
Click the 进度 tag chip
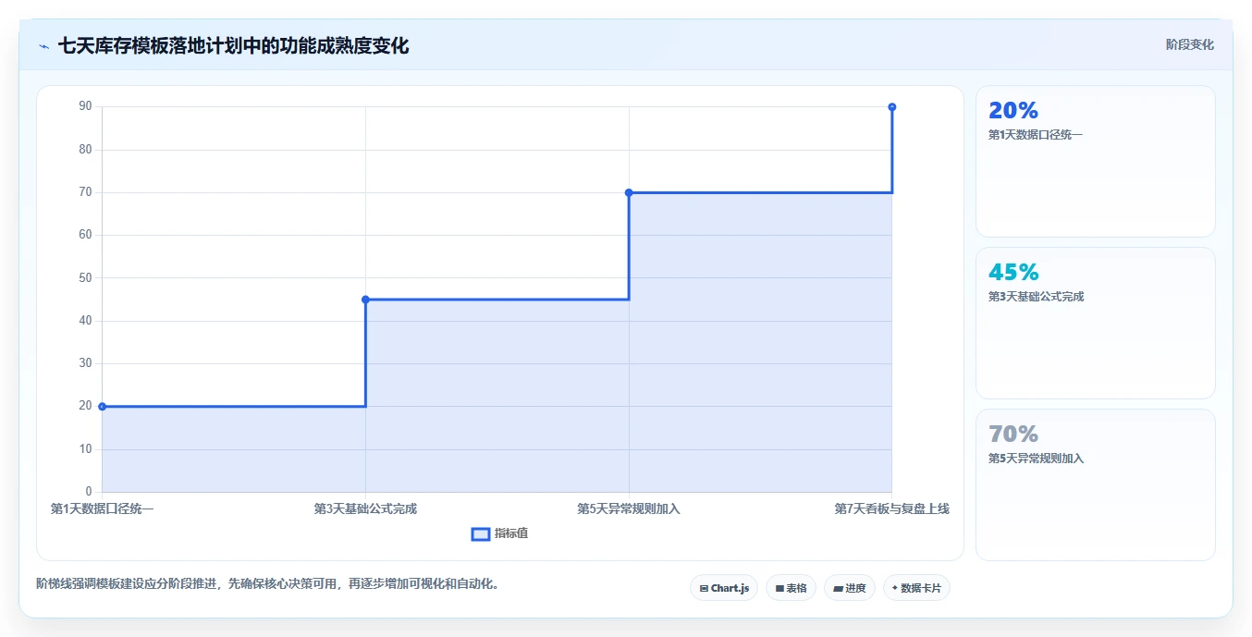850,588
